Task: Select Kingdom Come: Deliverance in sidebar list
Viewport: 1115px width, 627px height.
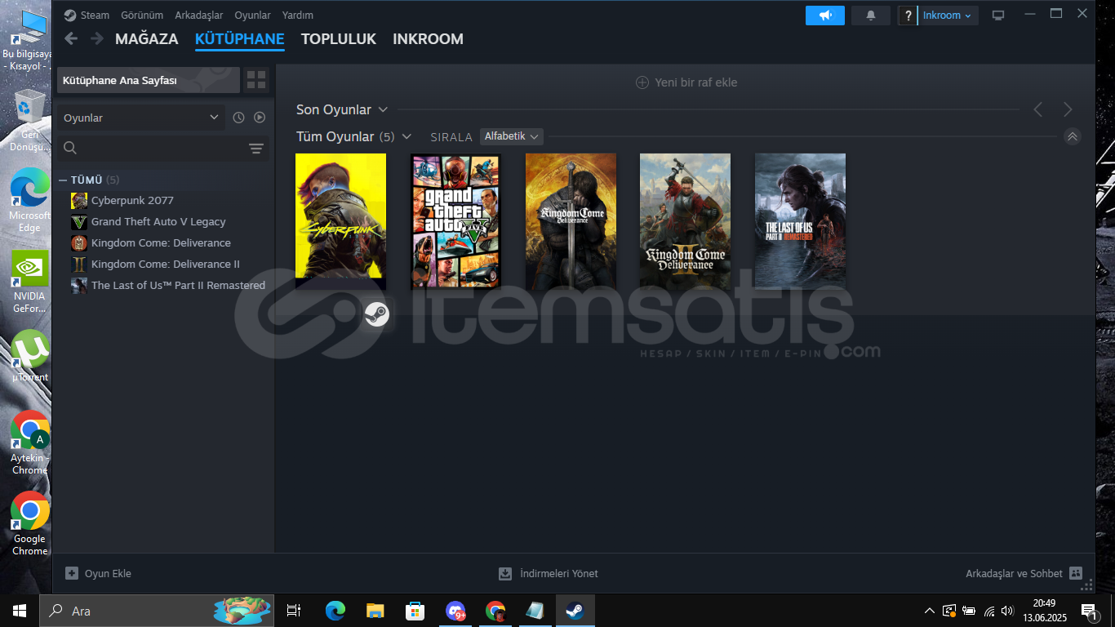Action: 161,243
